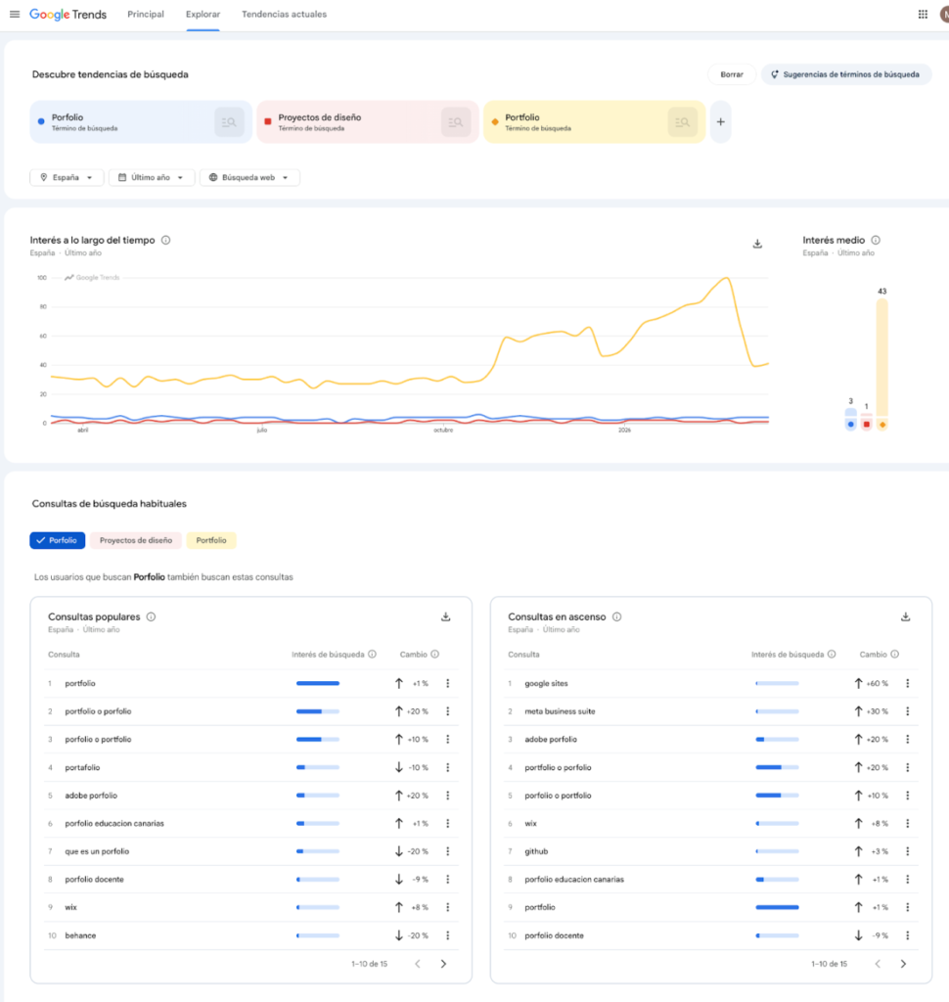Image resolution: width=949 pixels, height=1002 pixels.
Task: Select the yellow Portfolio filter chip
Action: click(211, 540)
